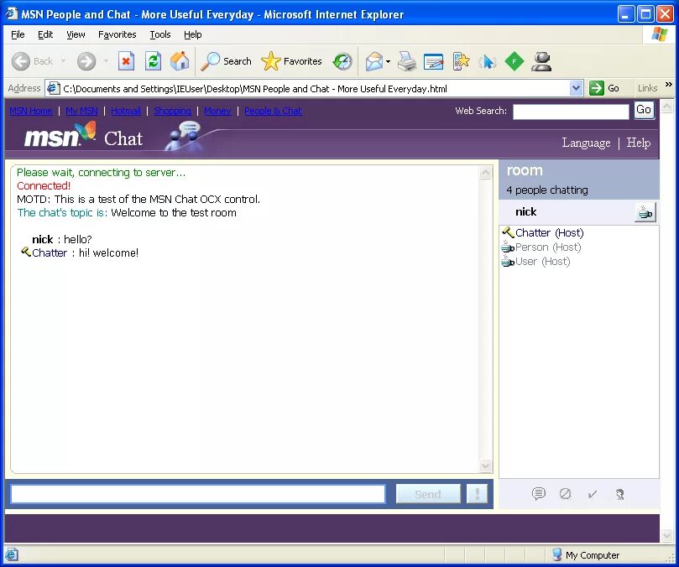Click chat window scroll up arrow
The image size is (679, 567).
(485, 173)
